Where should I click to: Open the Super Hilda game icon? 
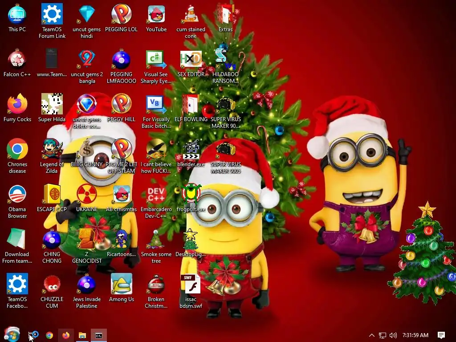(x=52, y=108)
